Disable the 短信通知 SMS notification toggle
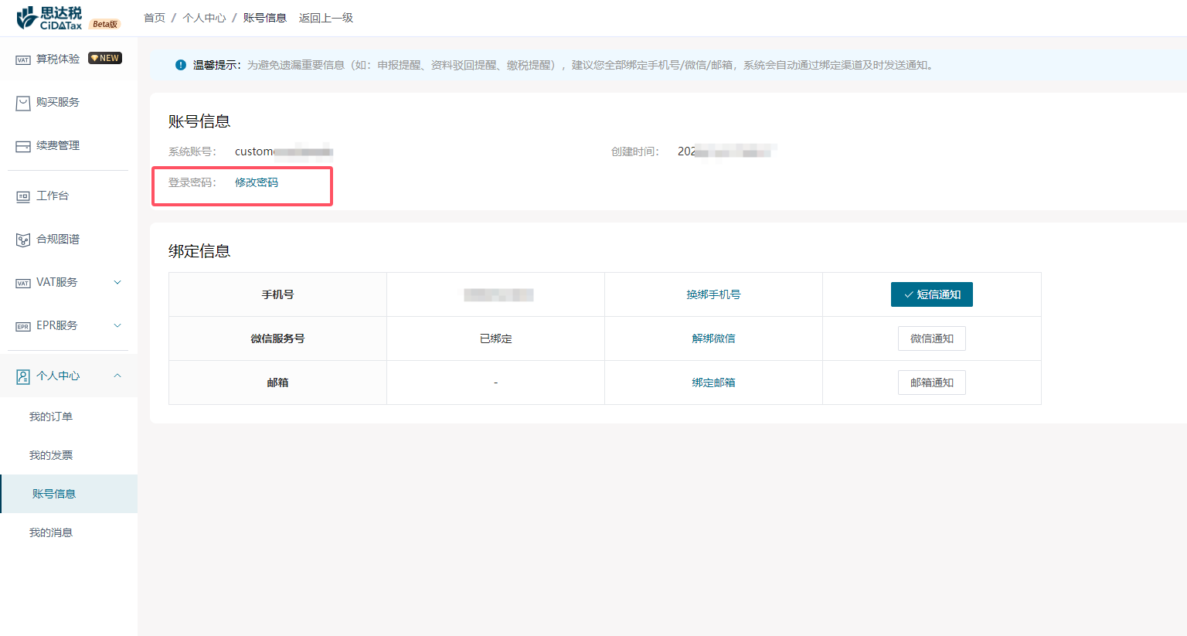Image resolution: width=1187 pixels, height=636 pixels. point(931,294)
